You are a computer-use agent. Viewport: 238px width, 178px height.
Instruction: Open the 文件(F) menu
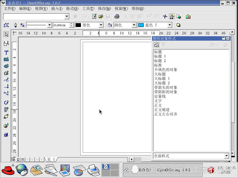click(10, 9)
